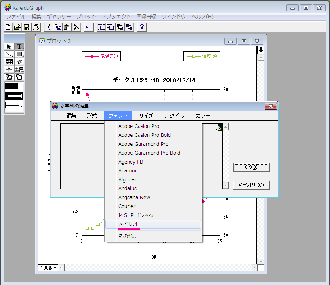Choose Adobe Garamond Pro font

[x=153, y=144]
